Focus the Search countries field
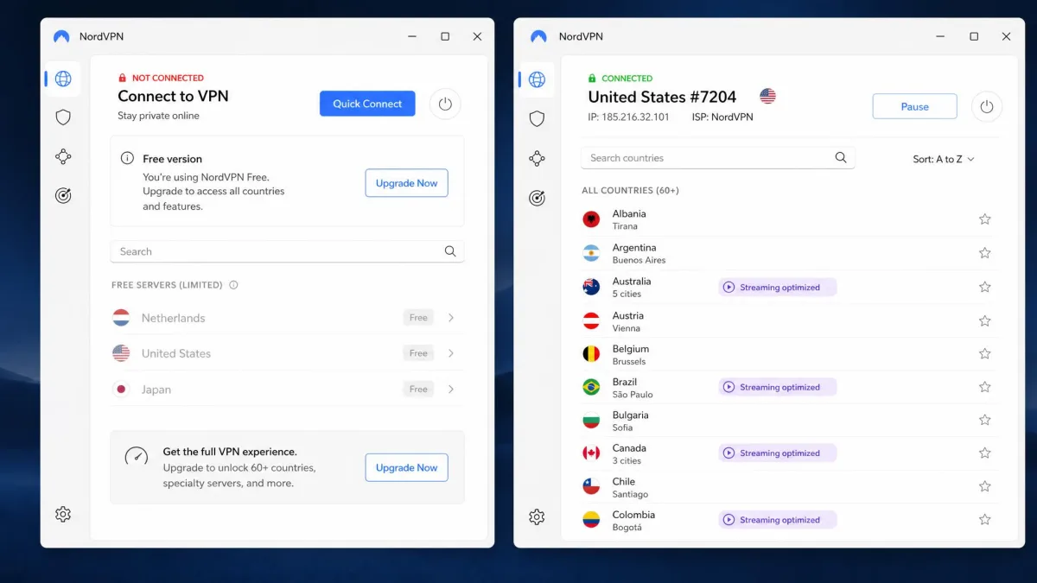This screenshot has height=583, width=1037. [718, 158]
